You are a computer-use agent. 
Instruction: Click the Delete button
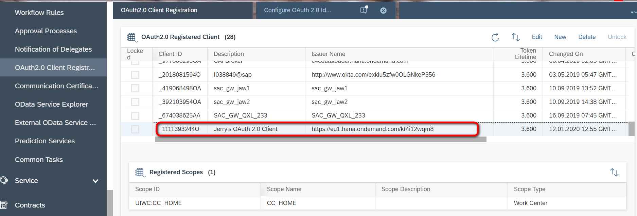point(587,37)
